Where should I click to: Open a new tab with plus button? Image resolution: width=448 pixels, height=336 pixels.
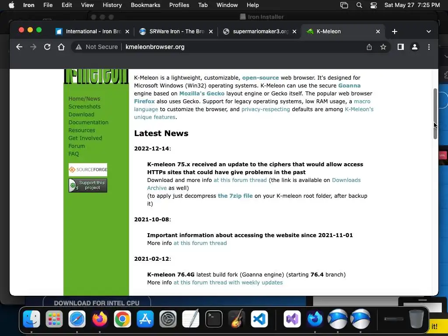(395, 31)
